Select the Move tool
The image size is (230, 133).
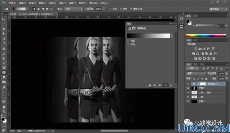tap(4, 20)
